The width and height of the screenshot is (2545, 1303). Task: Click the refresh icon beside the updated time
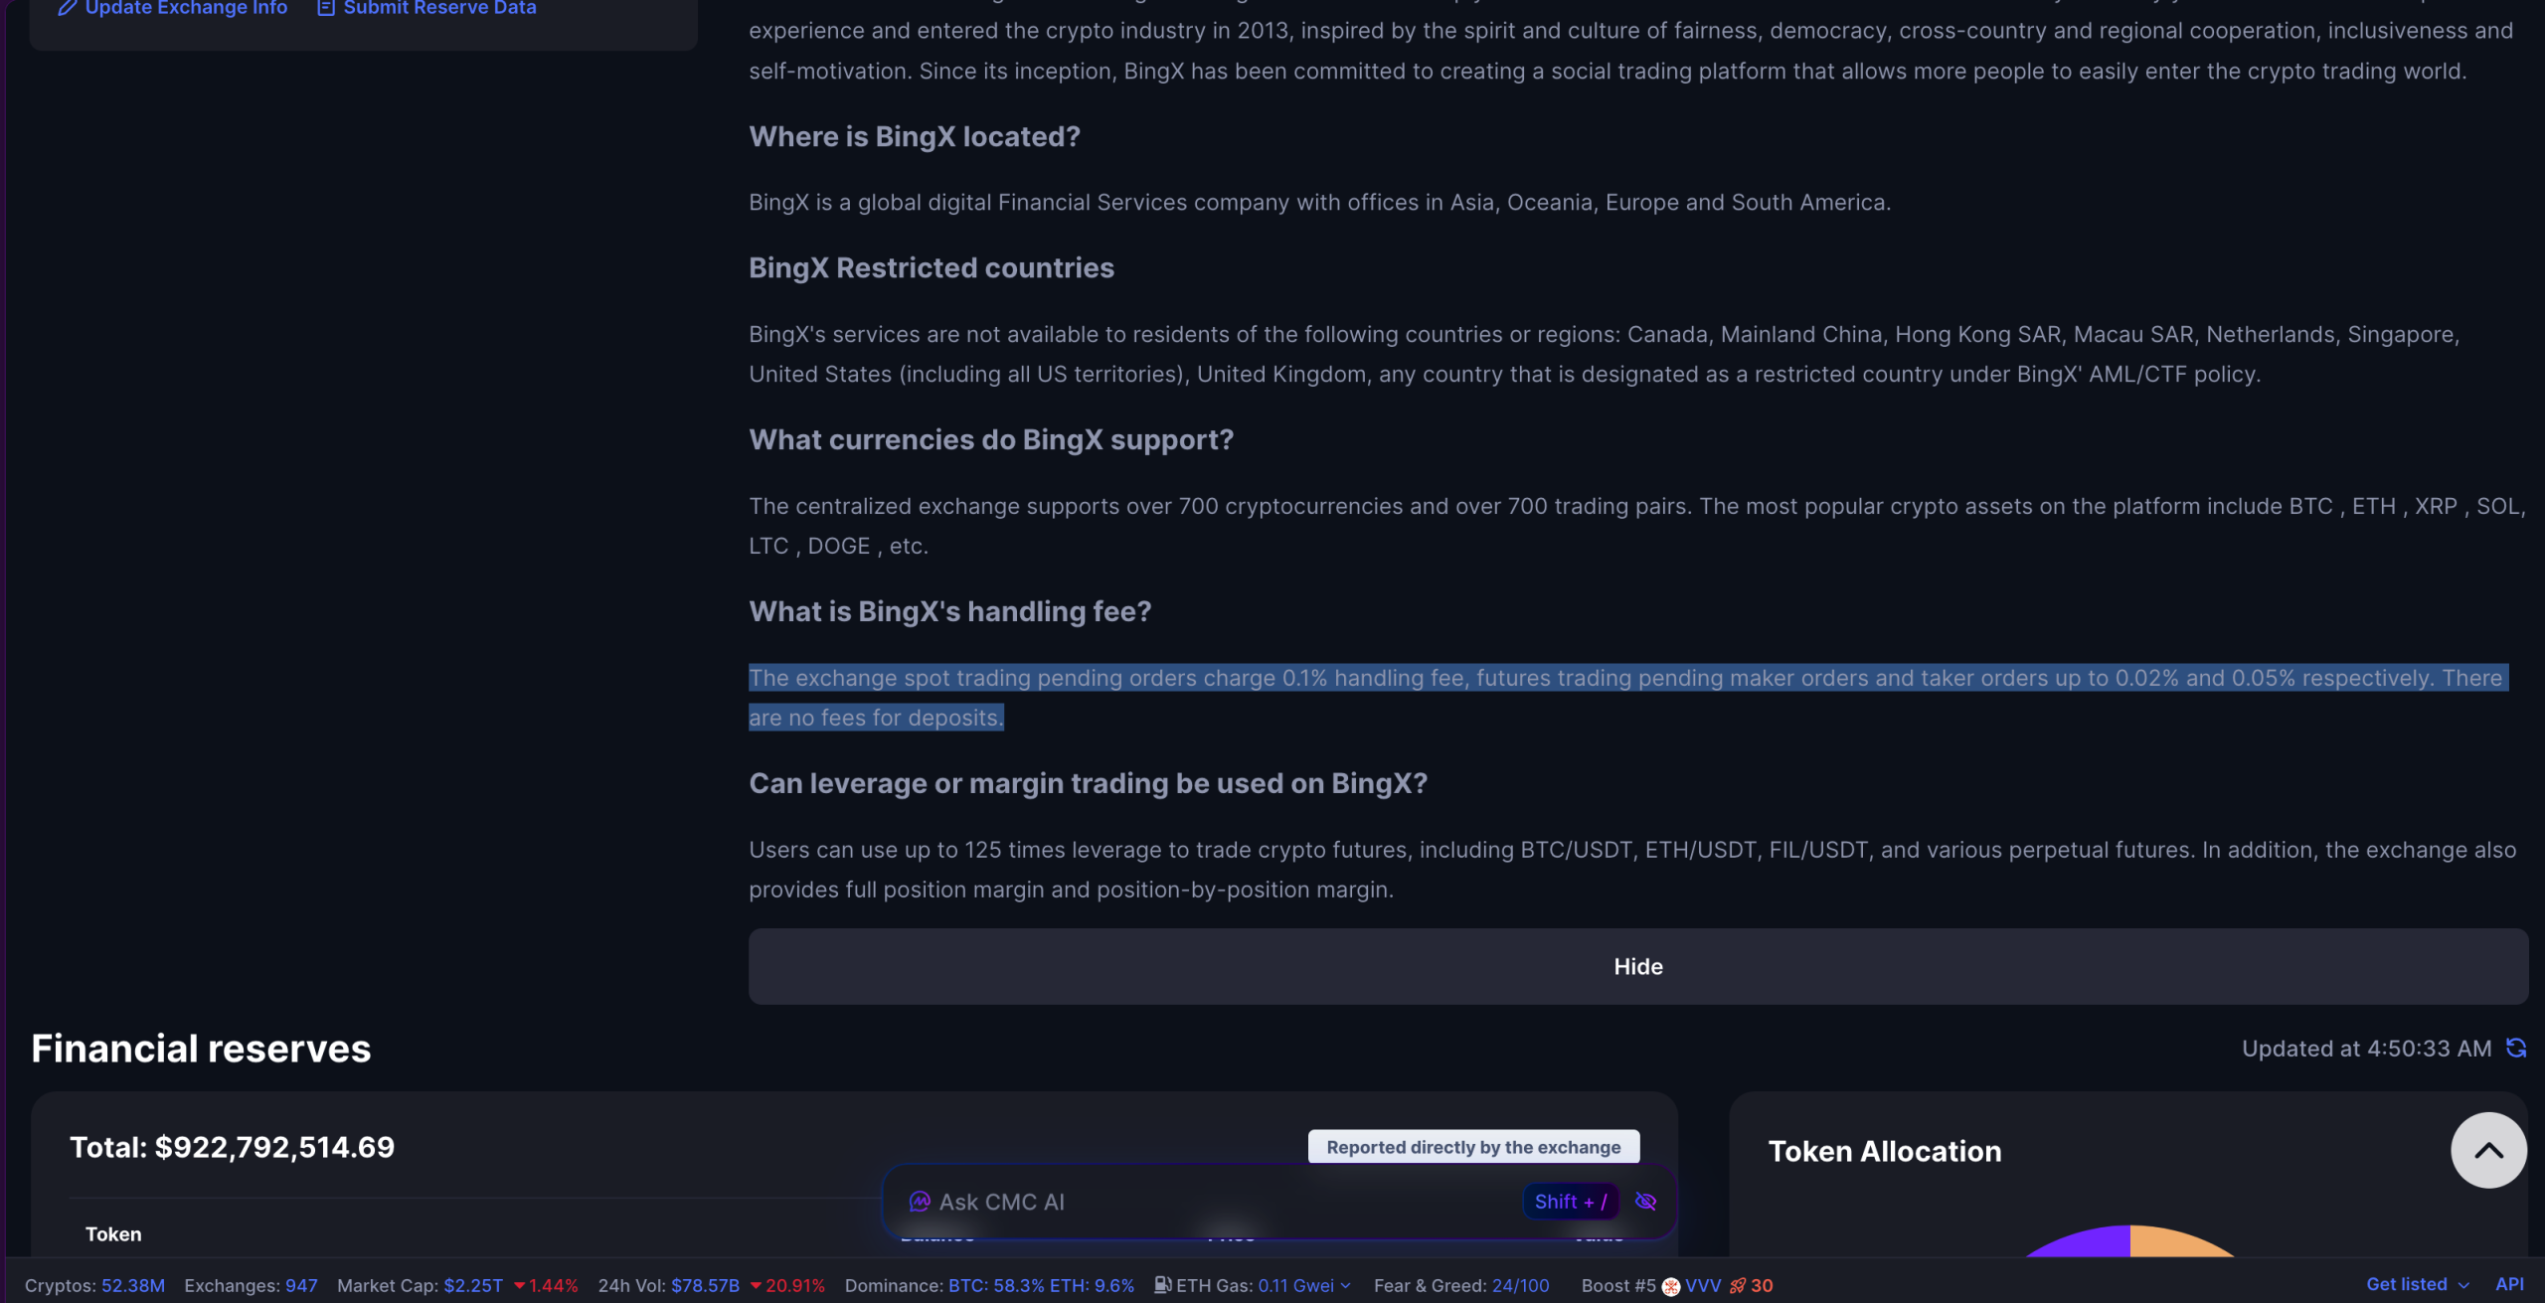(2516, 1049)
